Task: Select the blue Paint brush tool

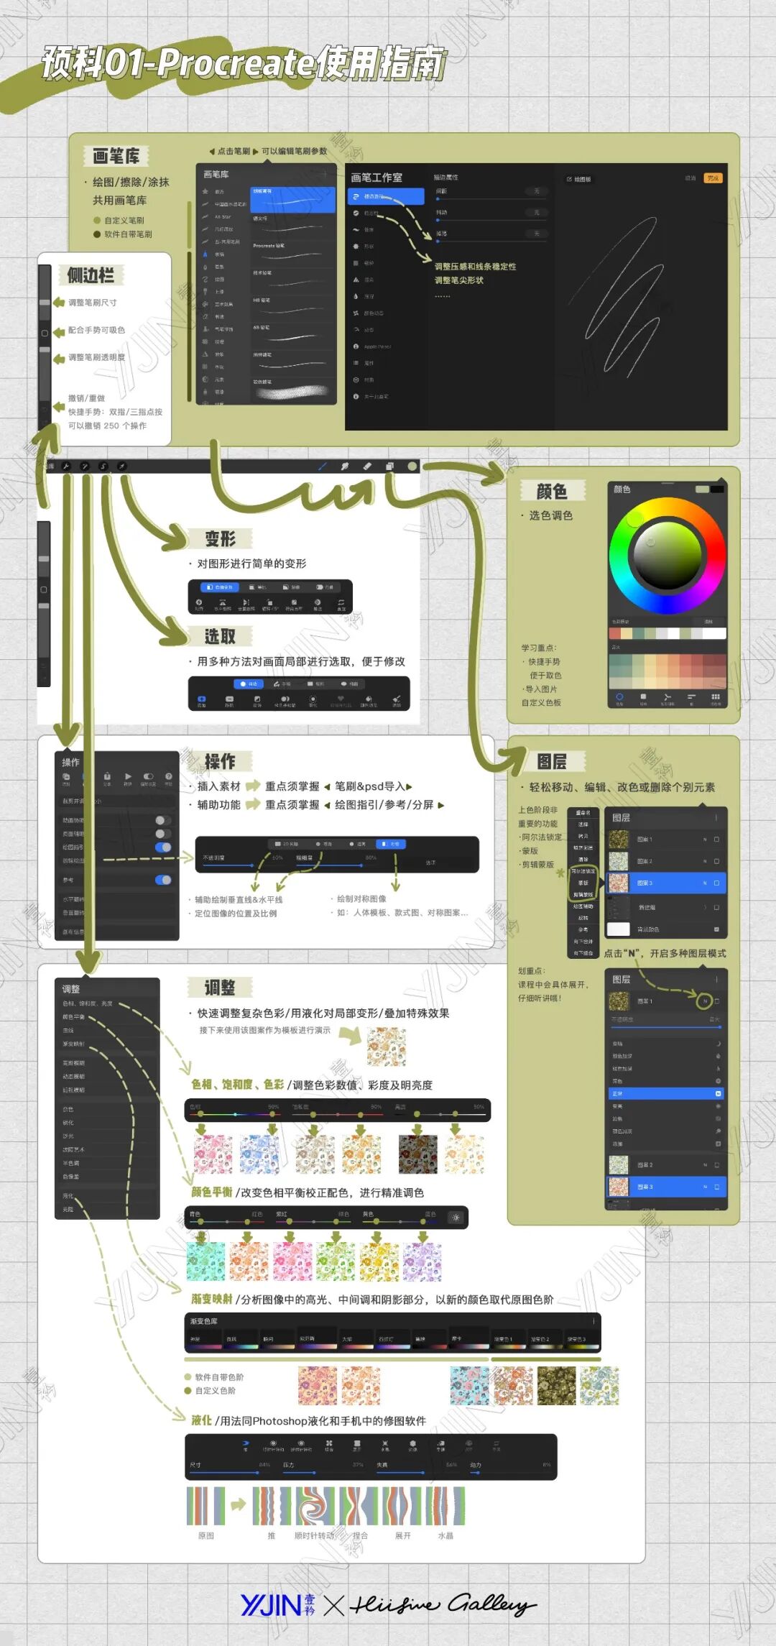Action: point(323,466)
